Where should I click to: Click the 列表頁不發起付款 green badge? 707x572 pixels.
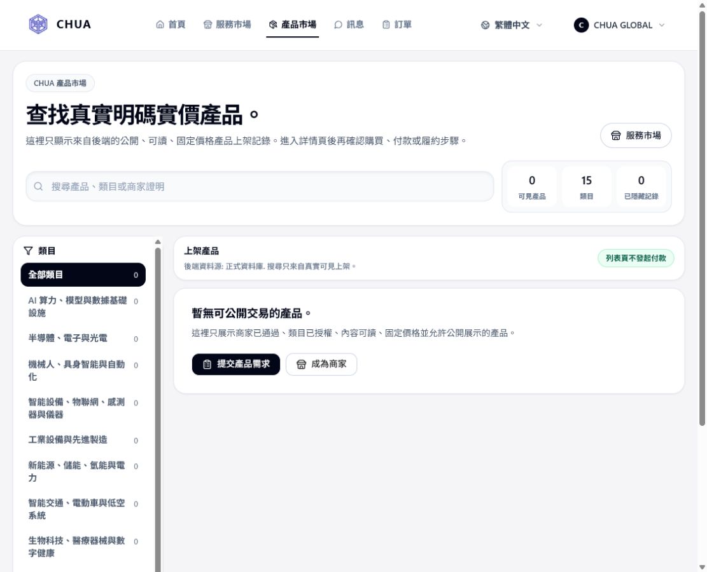636,258
